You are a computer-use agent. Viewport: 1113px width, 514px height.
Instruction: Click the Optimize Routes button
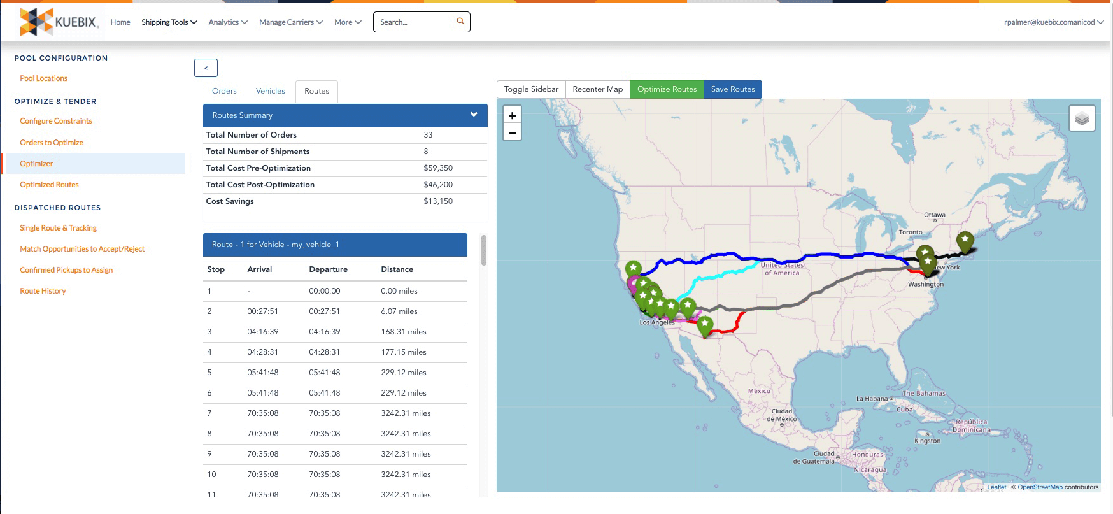[x=667, y=89]
